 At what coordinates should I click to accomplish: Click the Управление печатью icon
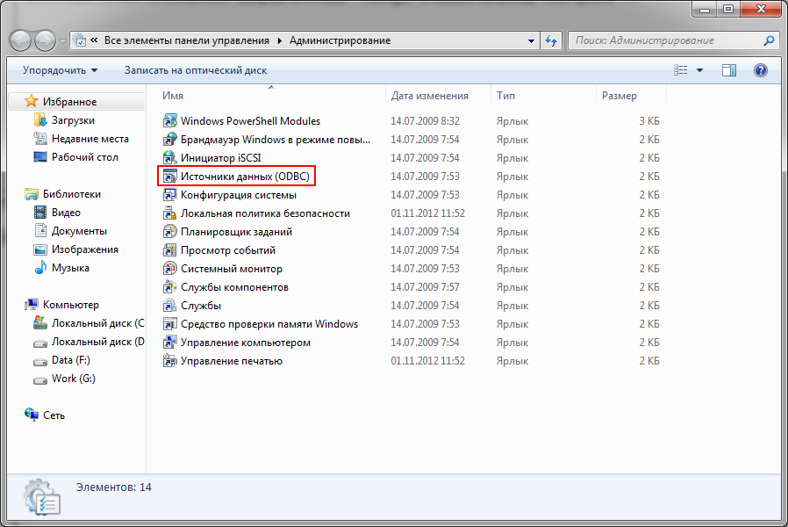coord(170,361)
